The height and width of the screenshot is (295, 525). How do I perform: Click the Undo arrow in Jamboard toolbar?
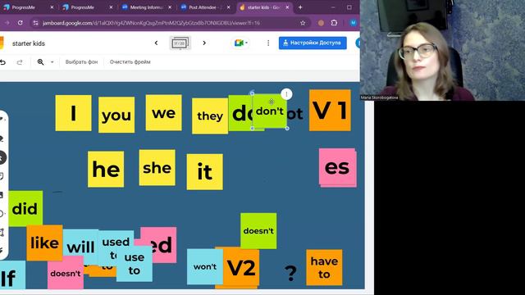(x=3, y=62)
